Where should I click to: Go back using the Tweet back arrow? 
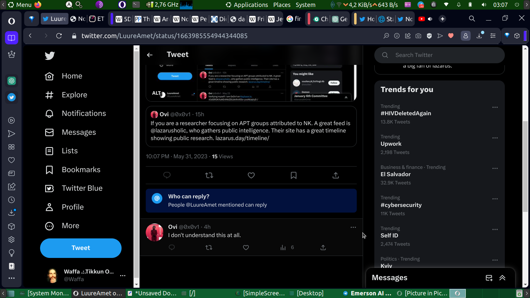(x=150, y=55)
